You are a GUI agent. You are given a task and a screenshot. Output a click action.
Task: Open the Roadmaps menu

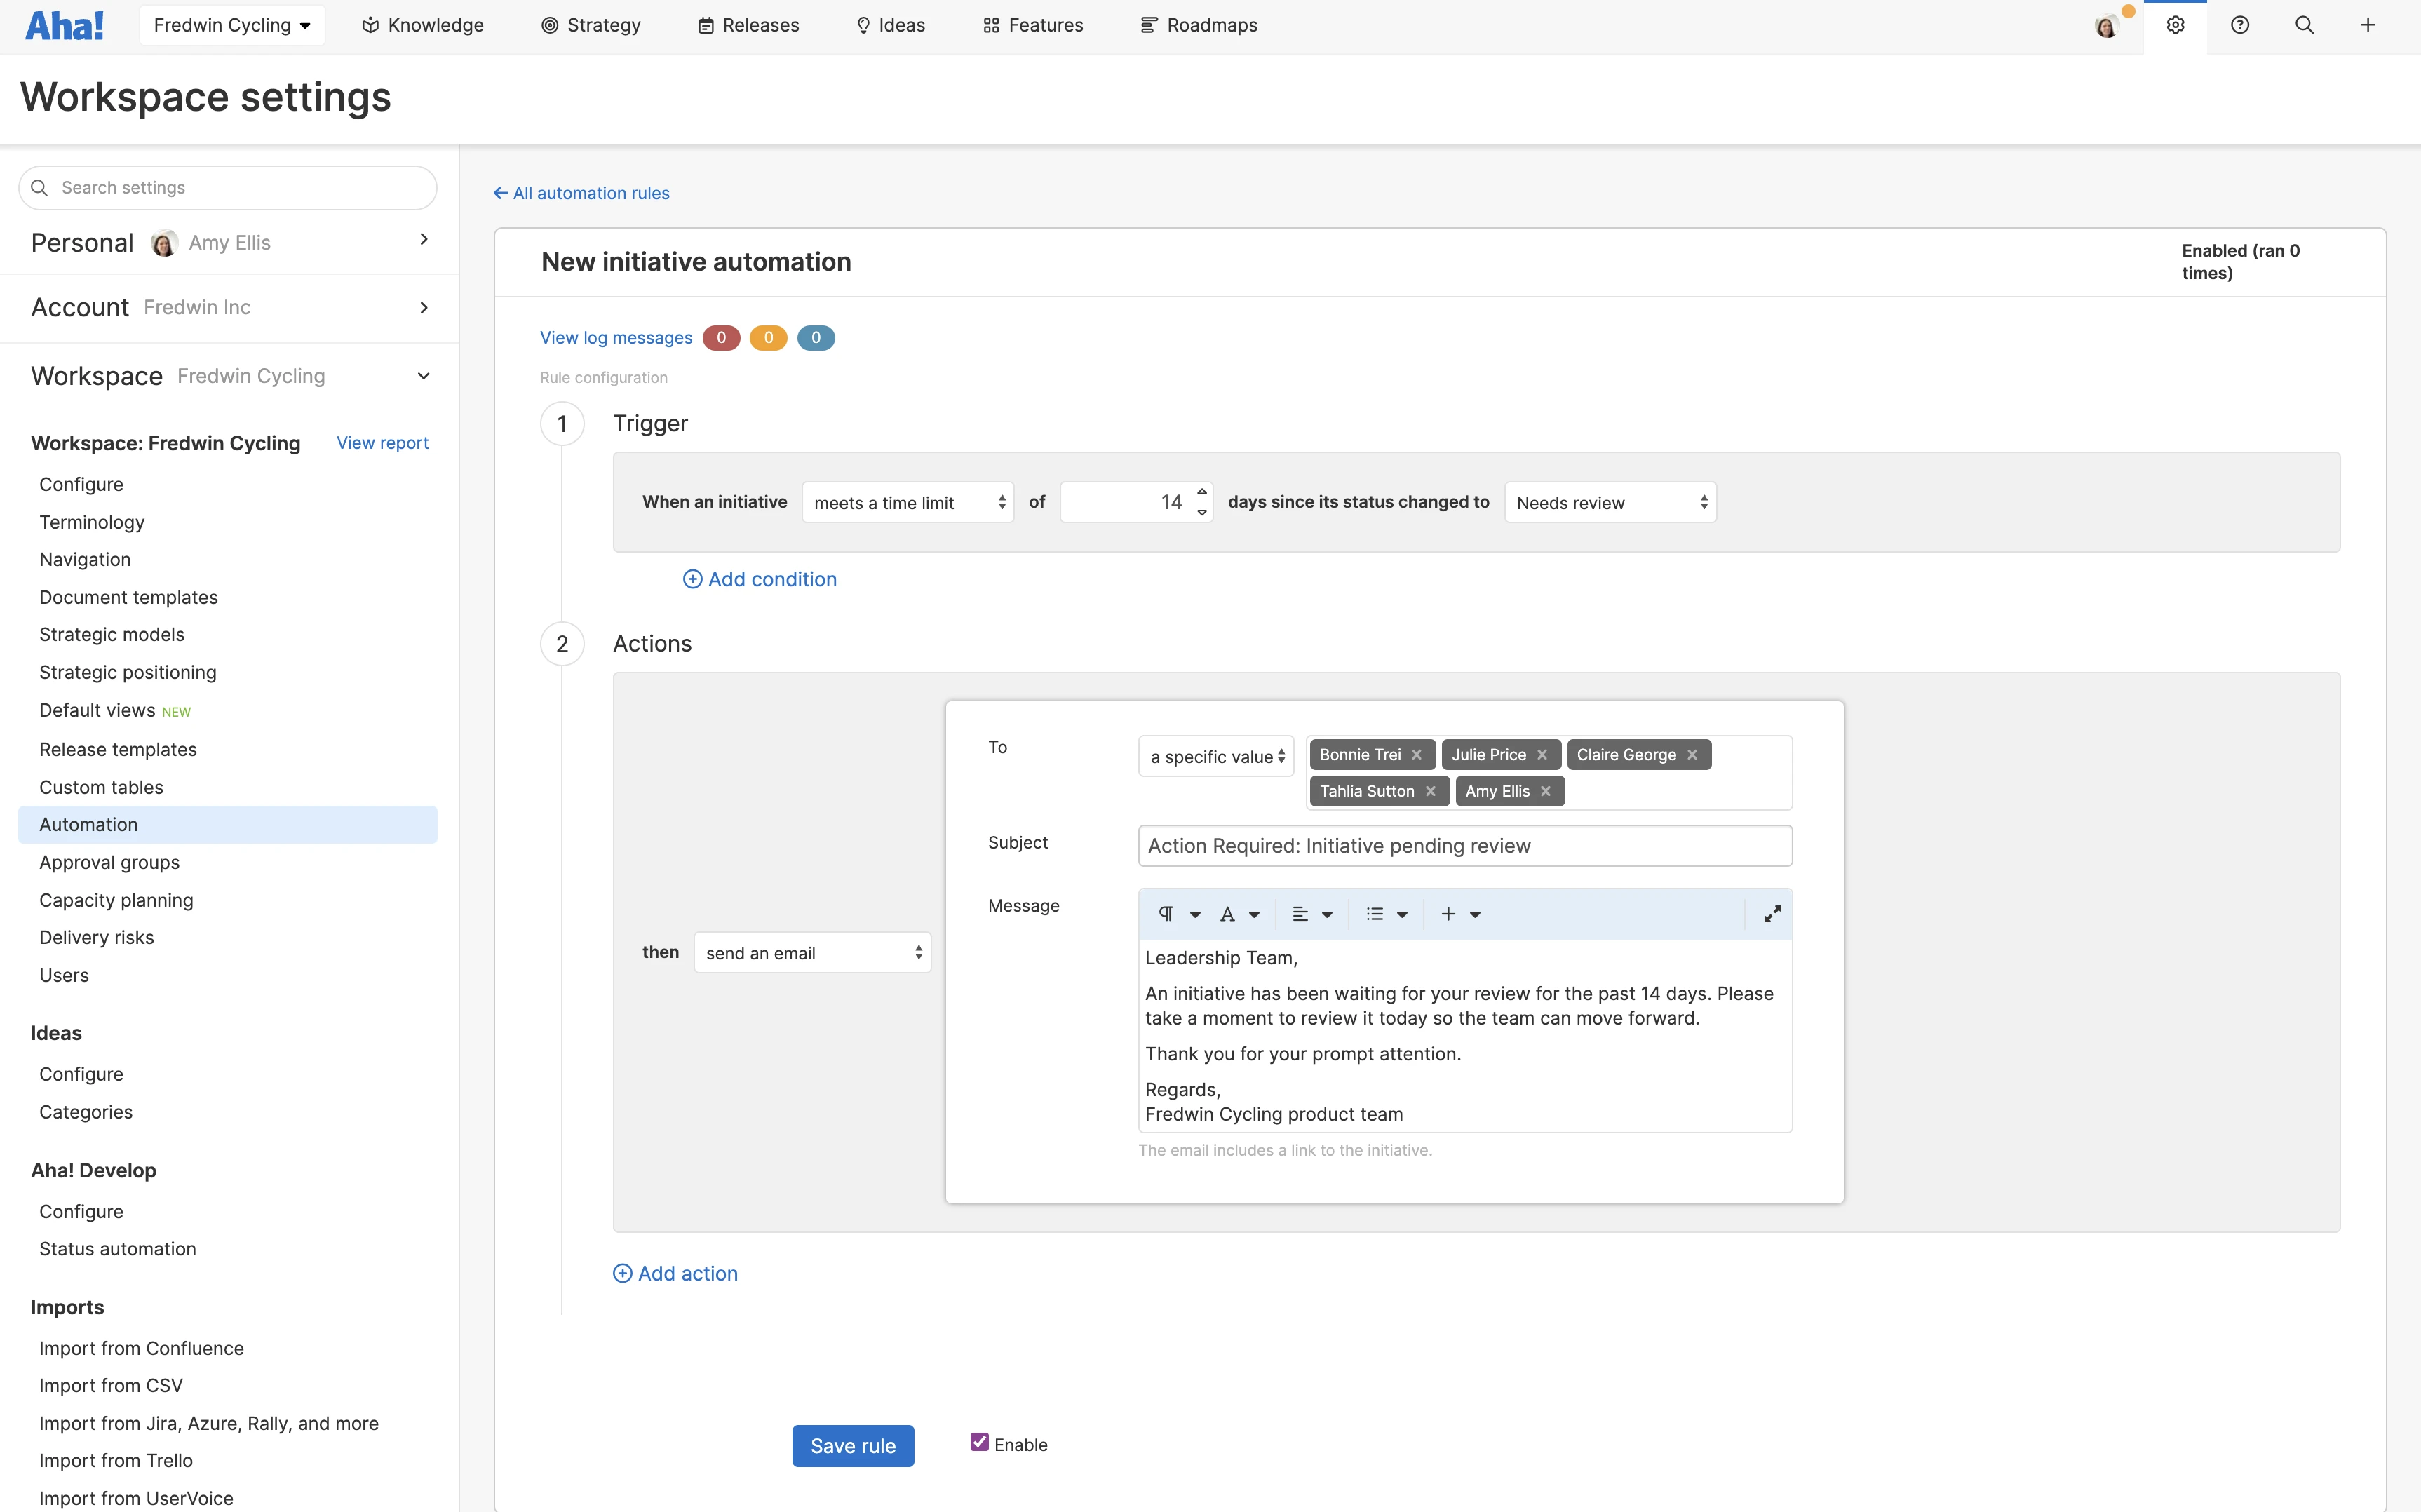tap(1199, 25)
